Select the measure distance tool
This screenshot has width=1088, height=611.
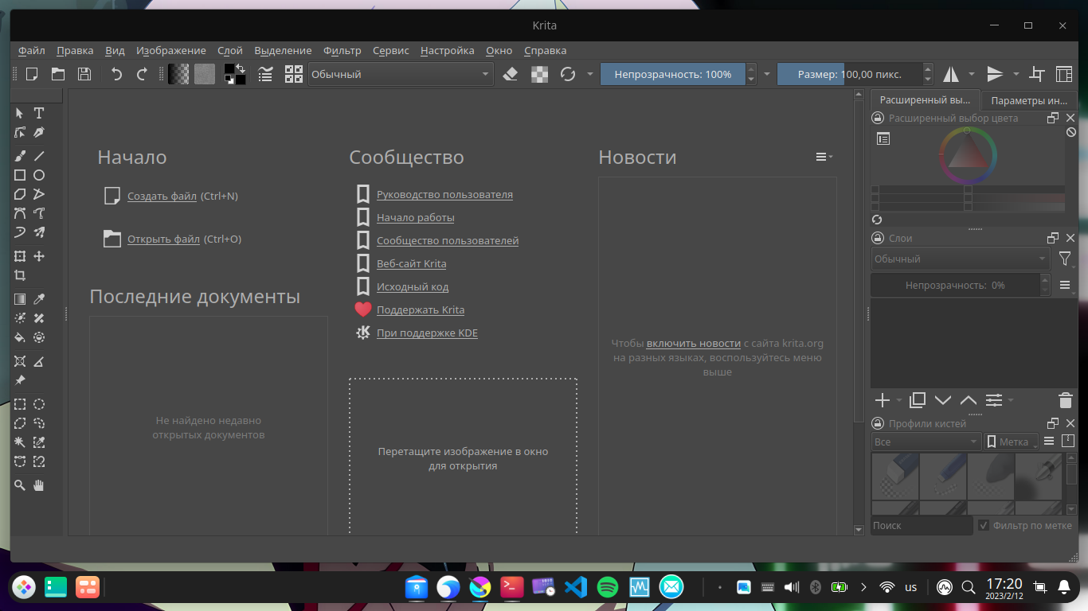coord(38,361)
